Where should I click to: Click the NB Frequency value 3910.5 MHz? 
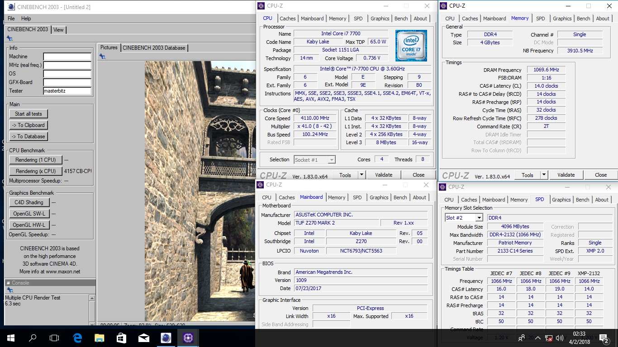tap(580, 51)
